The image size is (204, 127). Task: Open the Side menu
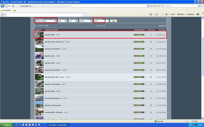[x=173, y=14]
